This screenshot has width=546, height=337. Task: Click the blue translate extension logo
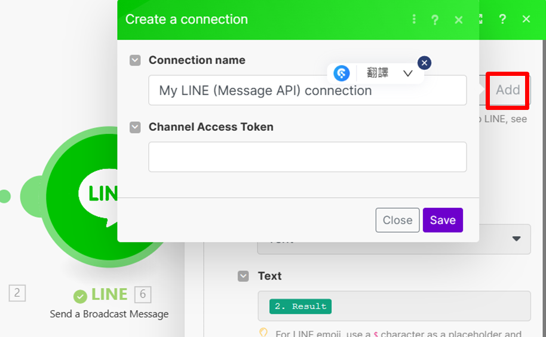pos(342,73)
